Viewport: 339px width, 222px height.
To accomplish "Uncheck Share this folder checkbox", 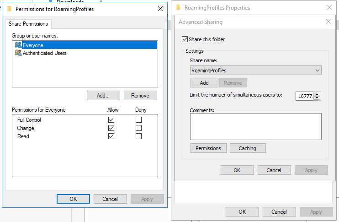I will [185, 39].
